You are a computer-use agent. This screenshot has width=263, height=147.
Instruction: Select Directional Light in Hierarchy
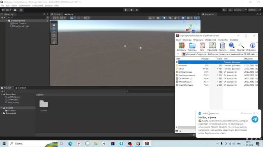[21, 26]
